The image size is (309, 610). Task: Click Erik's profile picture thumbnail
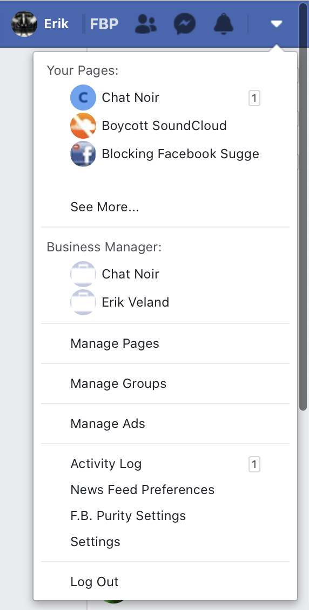pos(24,24)
